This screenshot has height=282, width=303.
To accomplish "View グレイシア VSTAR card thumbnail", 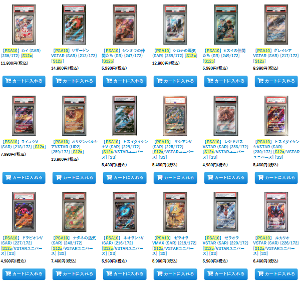I will click(x=276, y=25).
